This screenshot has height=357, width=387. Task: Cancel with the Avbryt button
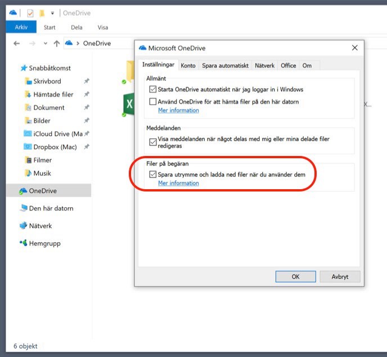340,276
